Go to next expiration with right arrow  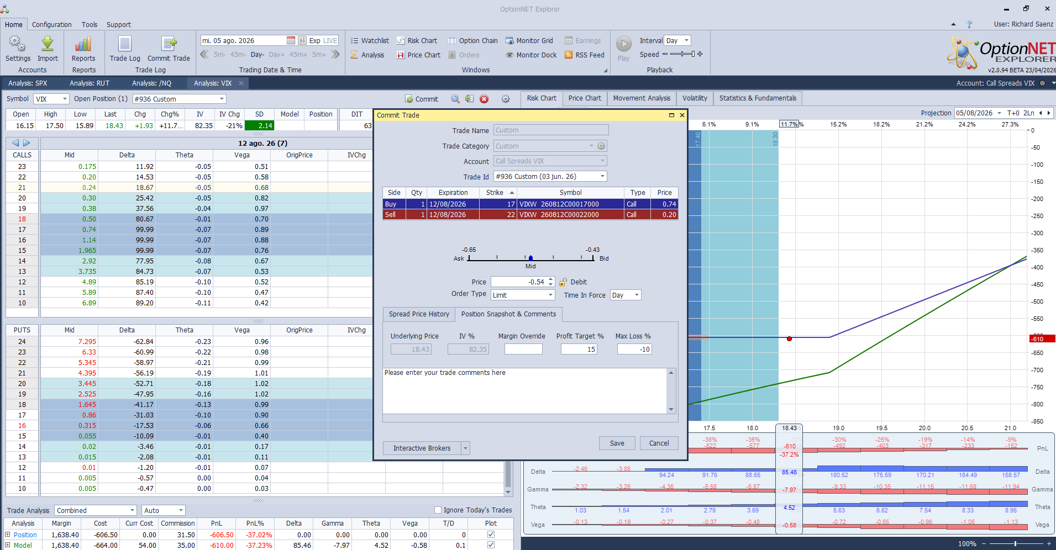click(27, 143)
